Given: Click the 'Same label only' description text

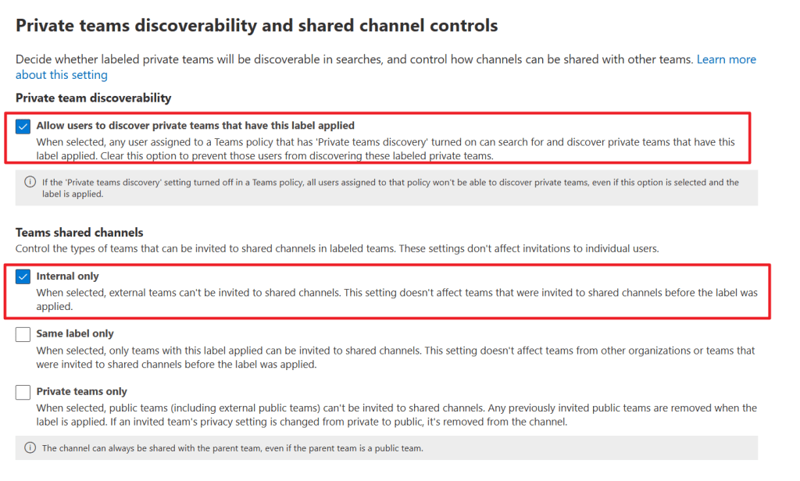Looking at the screenshot, I should (x=395, y=358).
